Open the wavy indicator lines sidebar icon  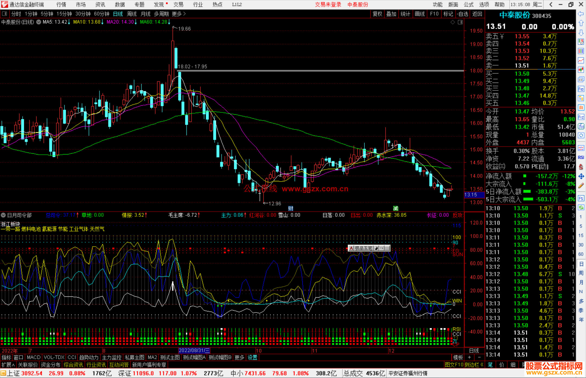[581, 148]
